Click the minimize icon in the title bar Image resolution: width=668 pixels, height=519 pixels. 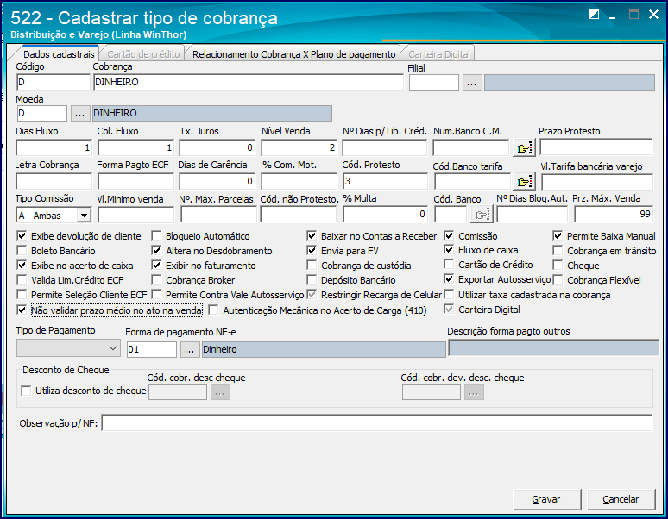613,16
